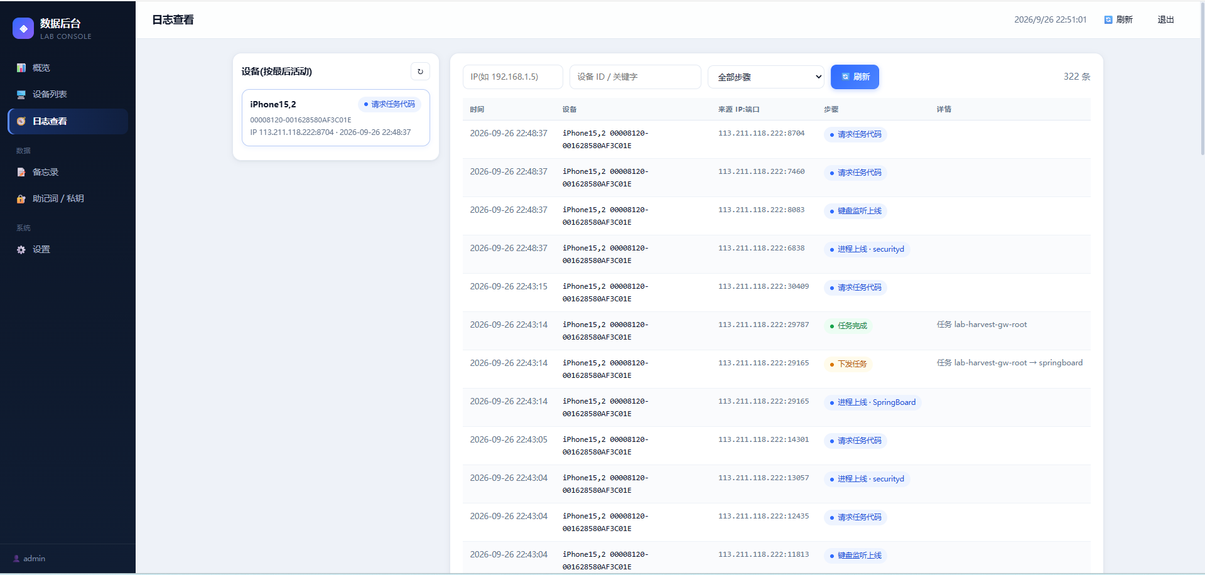
Task: Open the 备忘录 sidebar icon
Action: pos(21,172)
